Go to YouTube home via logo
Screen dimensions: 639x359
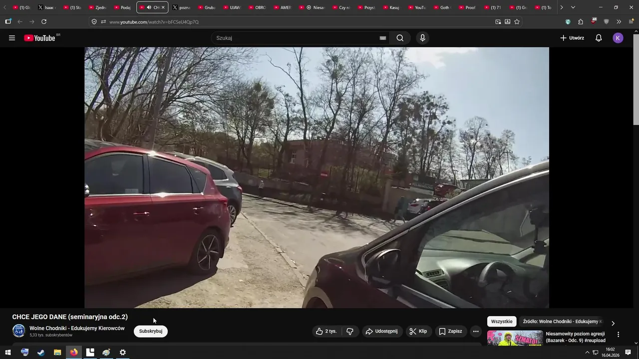40,38
